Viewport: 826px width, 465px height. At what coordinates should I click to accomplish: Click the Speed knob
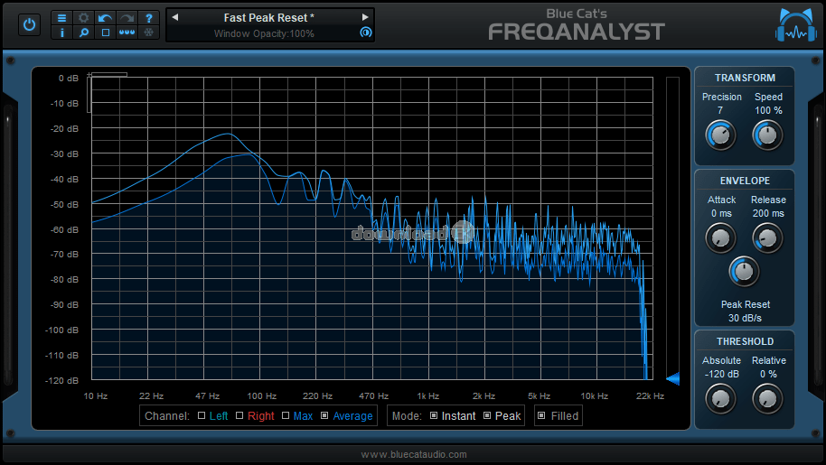(767, 135)
